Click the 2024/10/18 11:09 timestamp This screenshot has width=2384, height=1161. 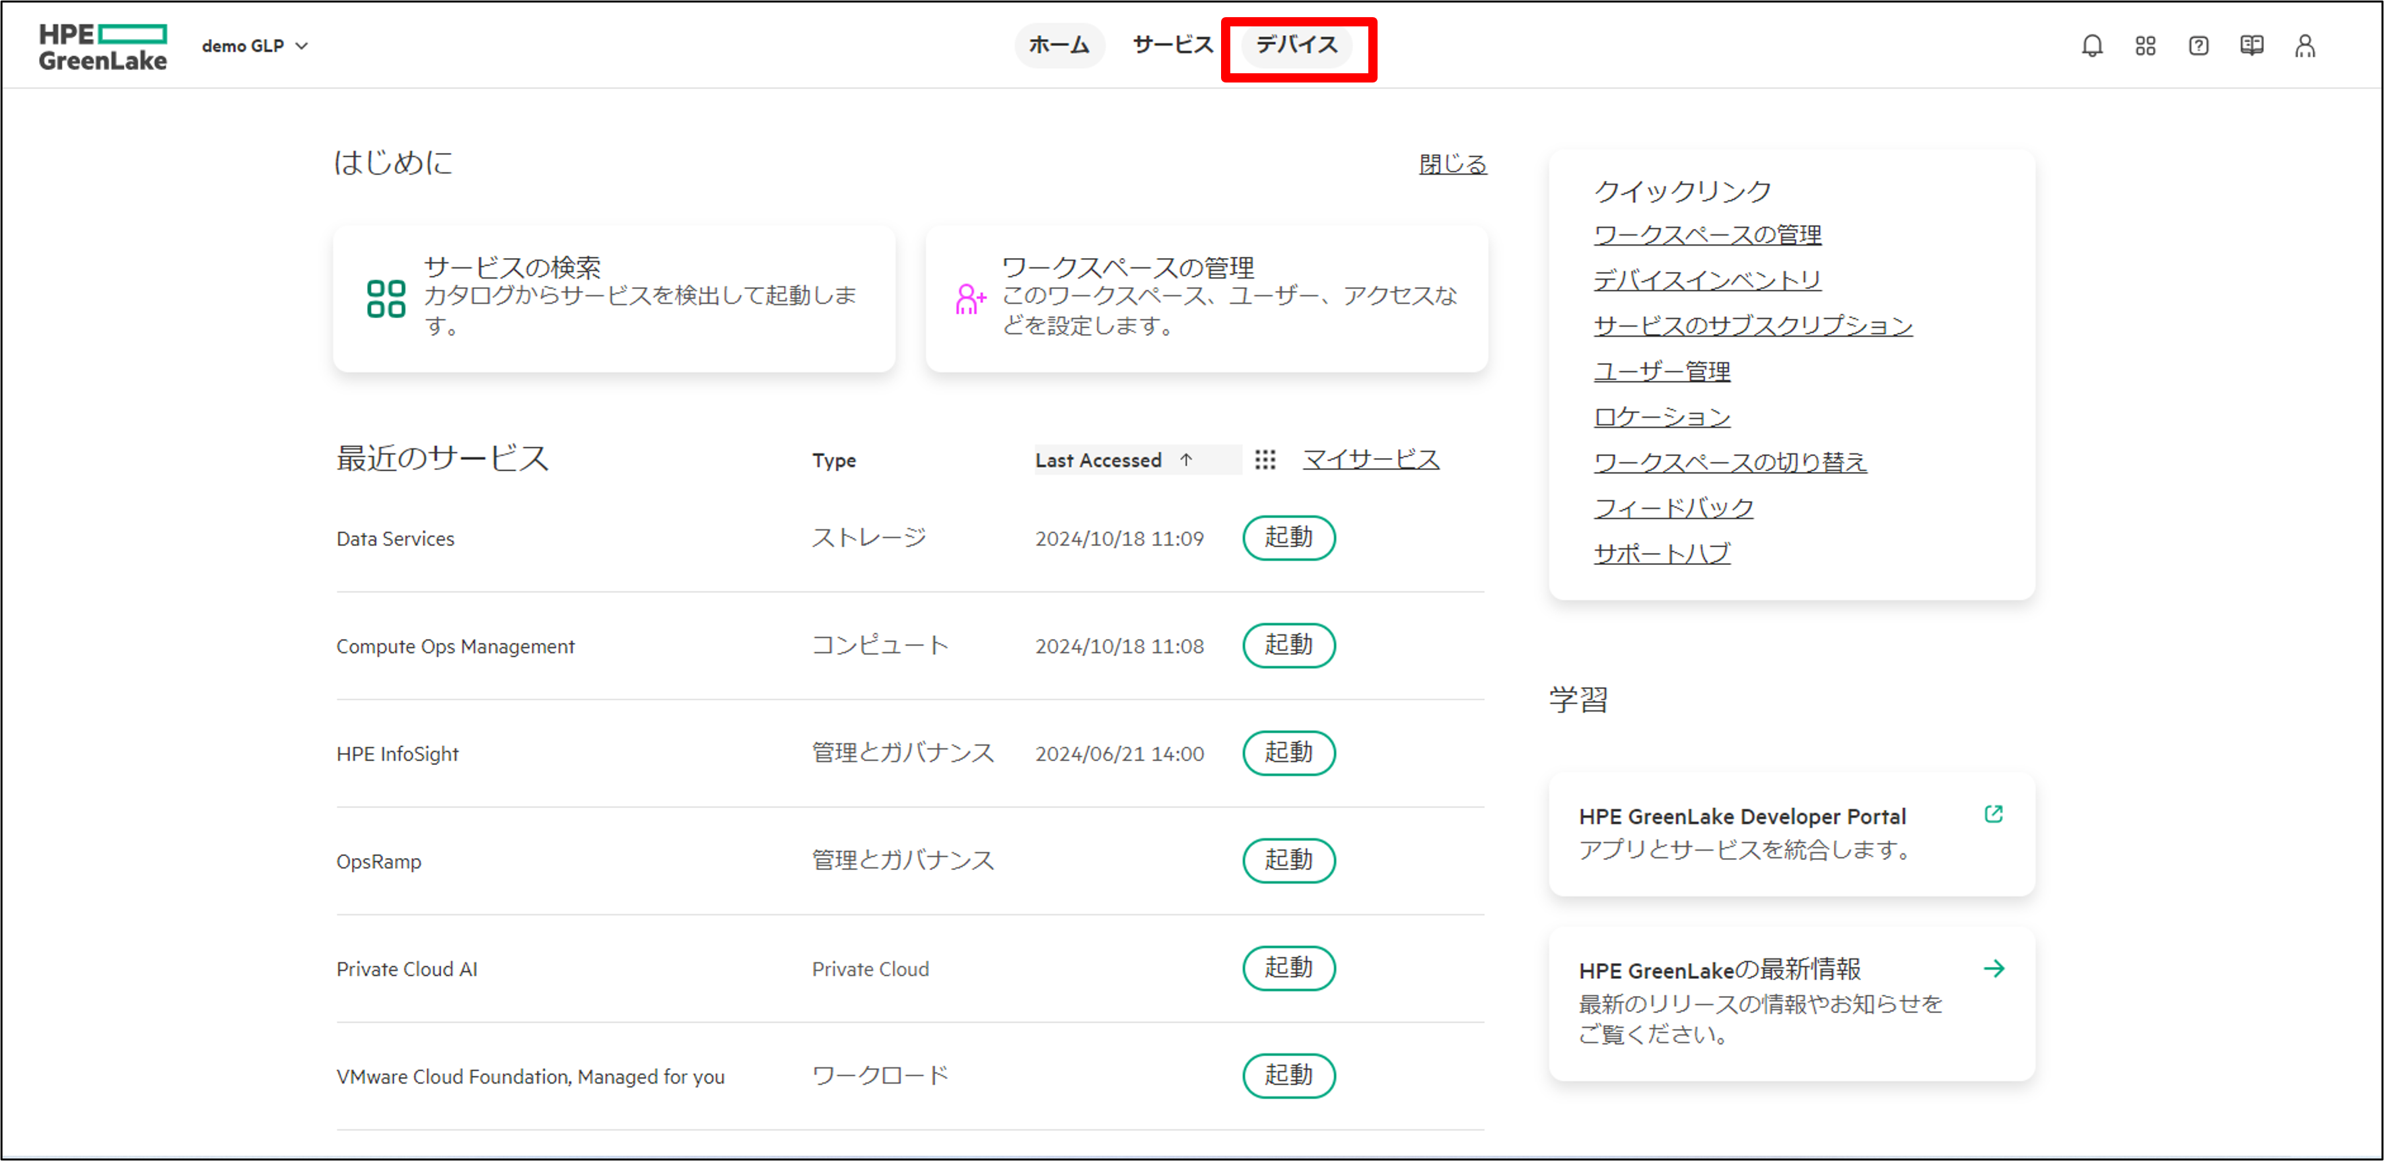1119,539
